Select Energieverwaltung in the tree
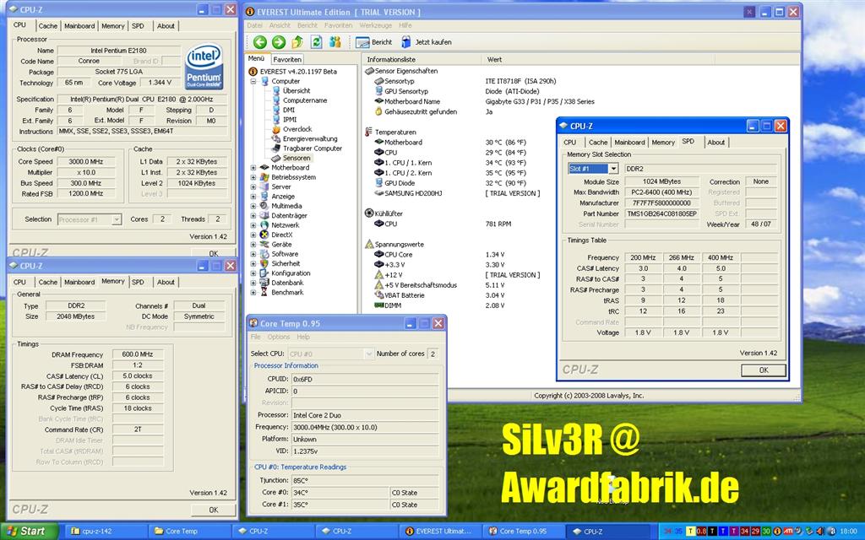Screen dimensions: 865x540 tap(310, 139)
